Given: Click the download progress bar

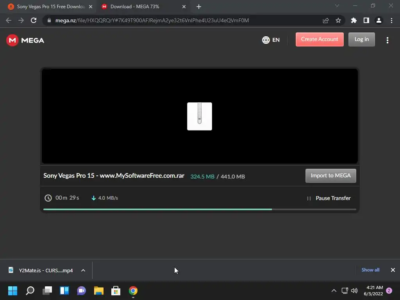Looking at the screenshot, I should [200, 209].
